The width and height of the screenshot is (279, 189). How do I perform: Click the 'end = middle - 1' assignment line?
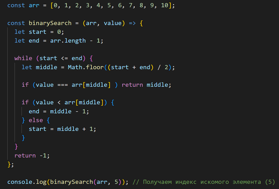click(59, 111)
